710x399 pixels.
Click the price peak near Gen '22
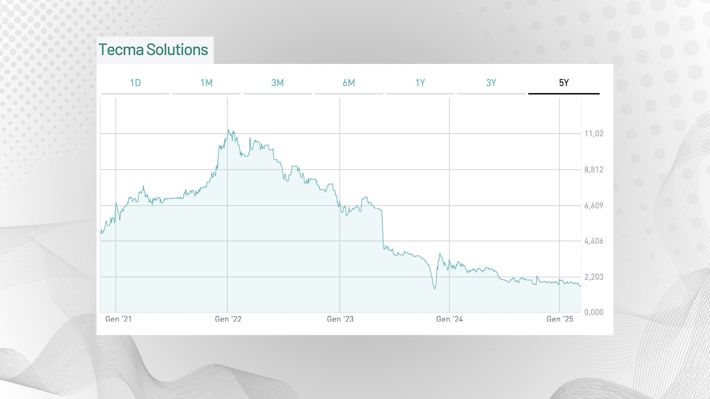(x=229, y=130)
